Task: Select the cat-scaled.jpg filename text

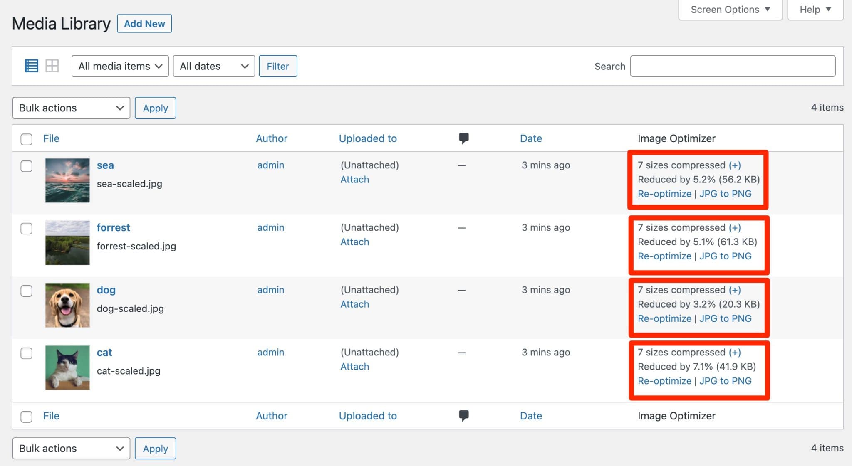Action: pos(129,371)
